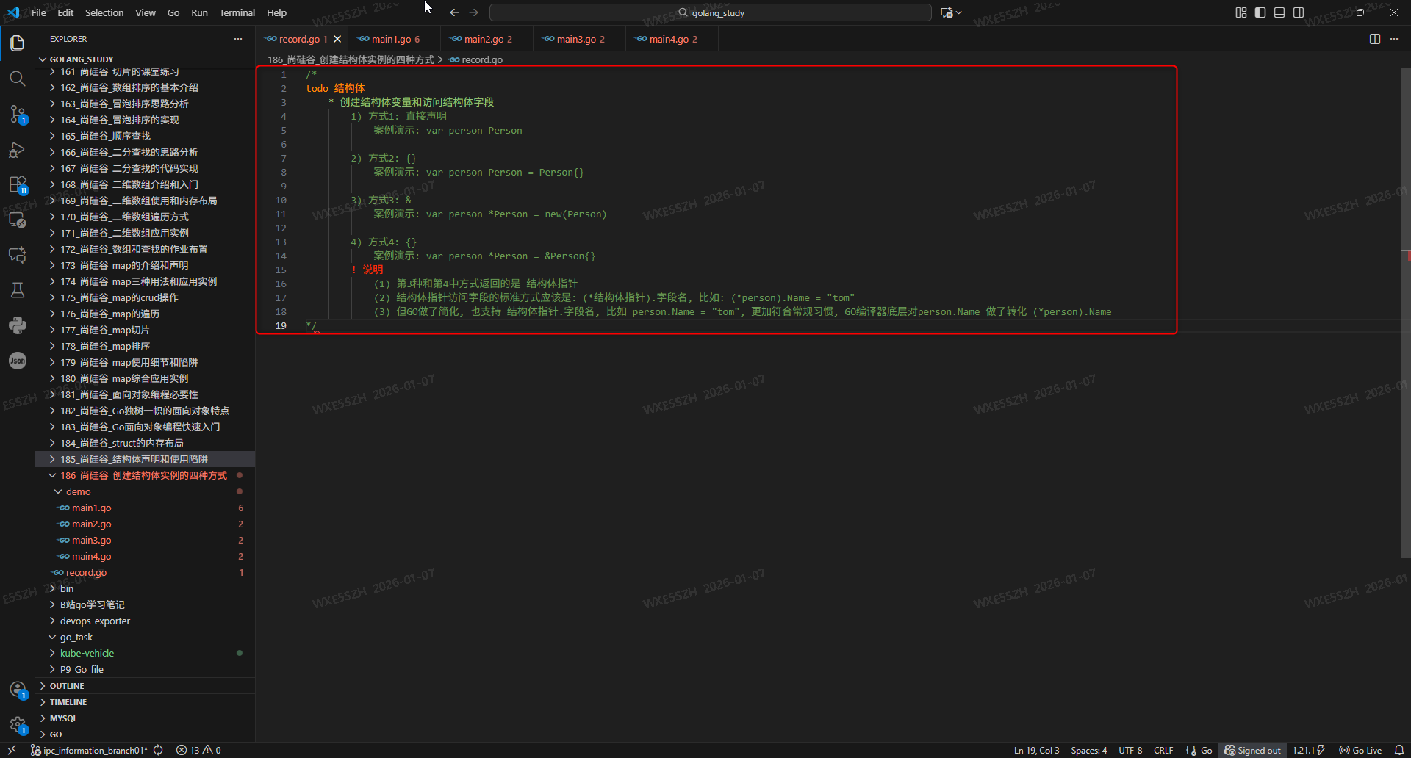Expand the GO section in the sidebar
This screenshot has height=758, width=1411.
145,734
